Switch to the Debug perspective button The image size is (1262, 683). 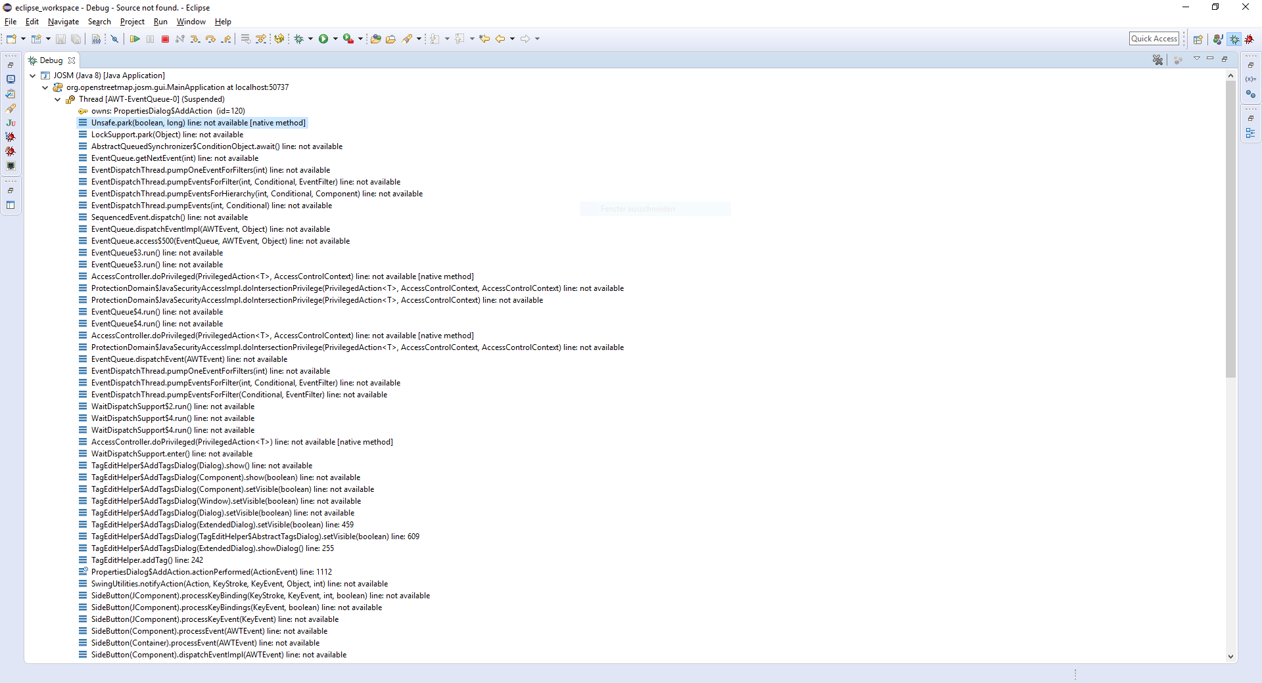pyautogui.click(x=1234, y=39)
